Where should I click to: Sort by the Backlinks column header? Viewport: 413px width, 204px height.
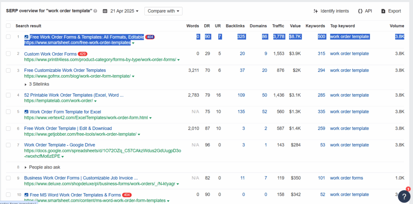point(235,26)
